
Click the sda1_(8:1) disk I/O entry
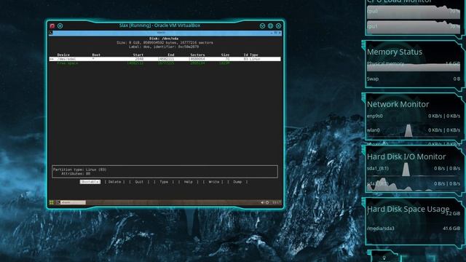coord(413,168)
